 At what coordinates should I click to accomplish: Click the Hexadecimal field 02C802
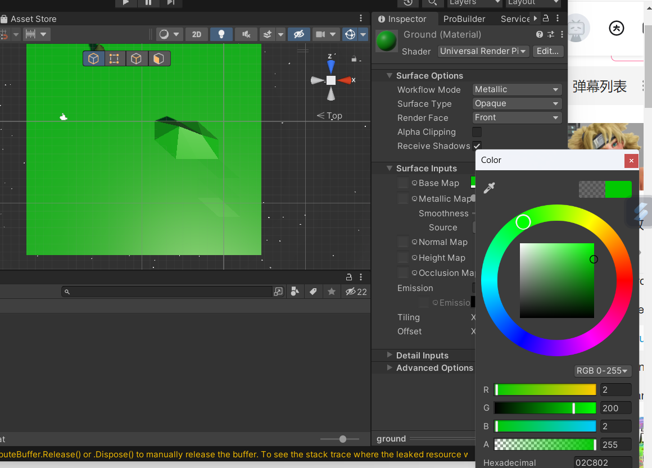point(603,462)
